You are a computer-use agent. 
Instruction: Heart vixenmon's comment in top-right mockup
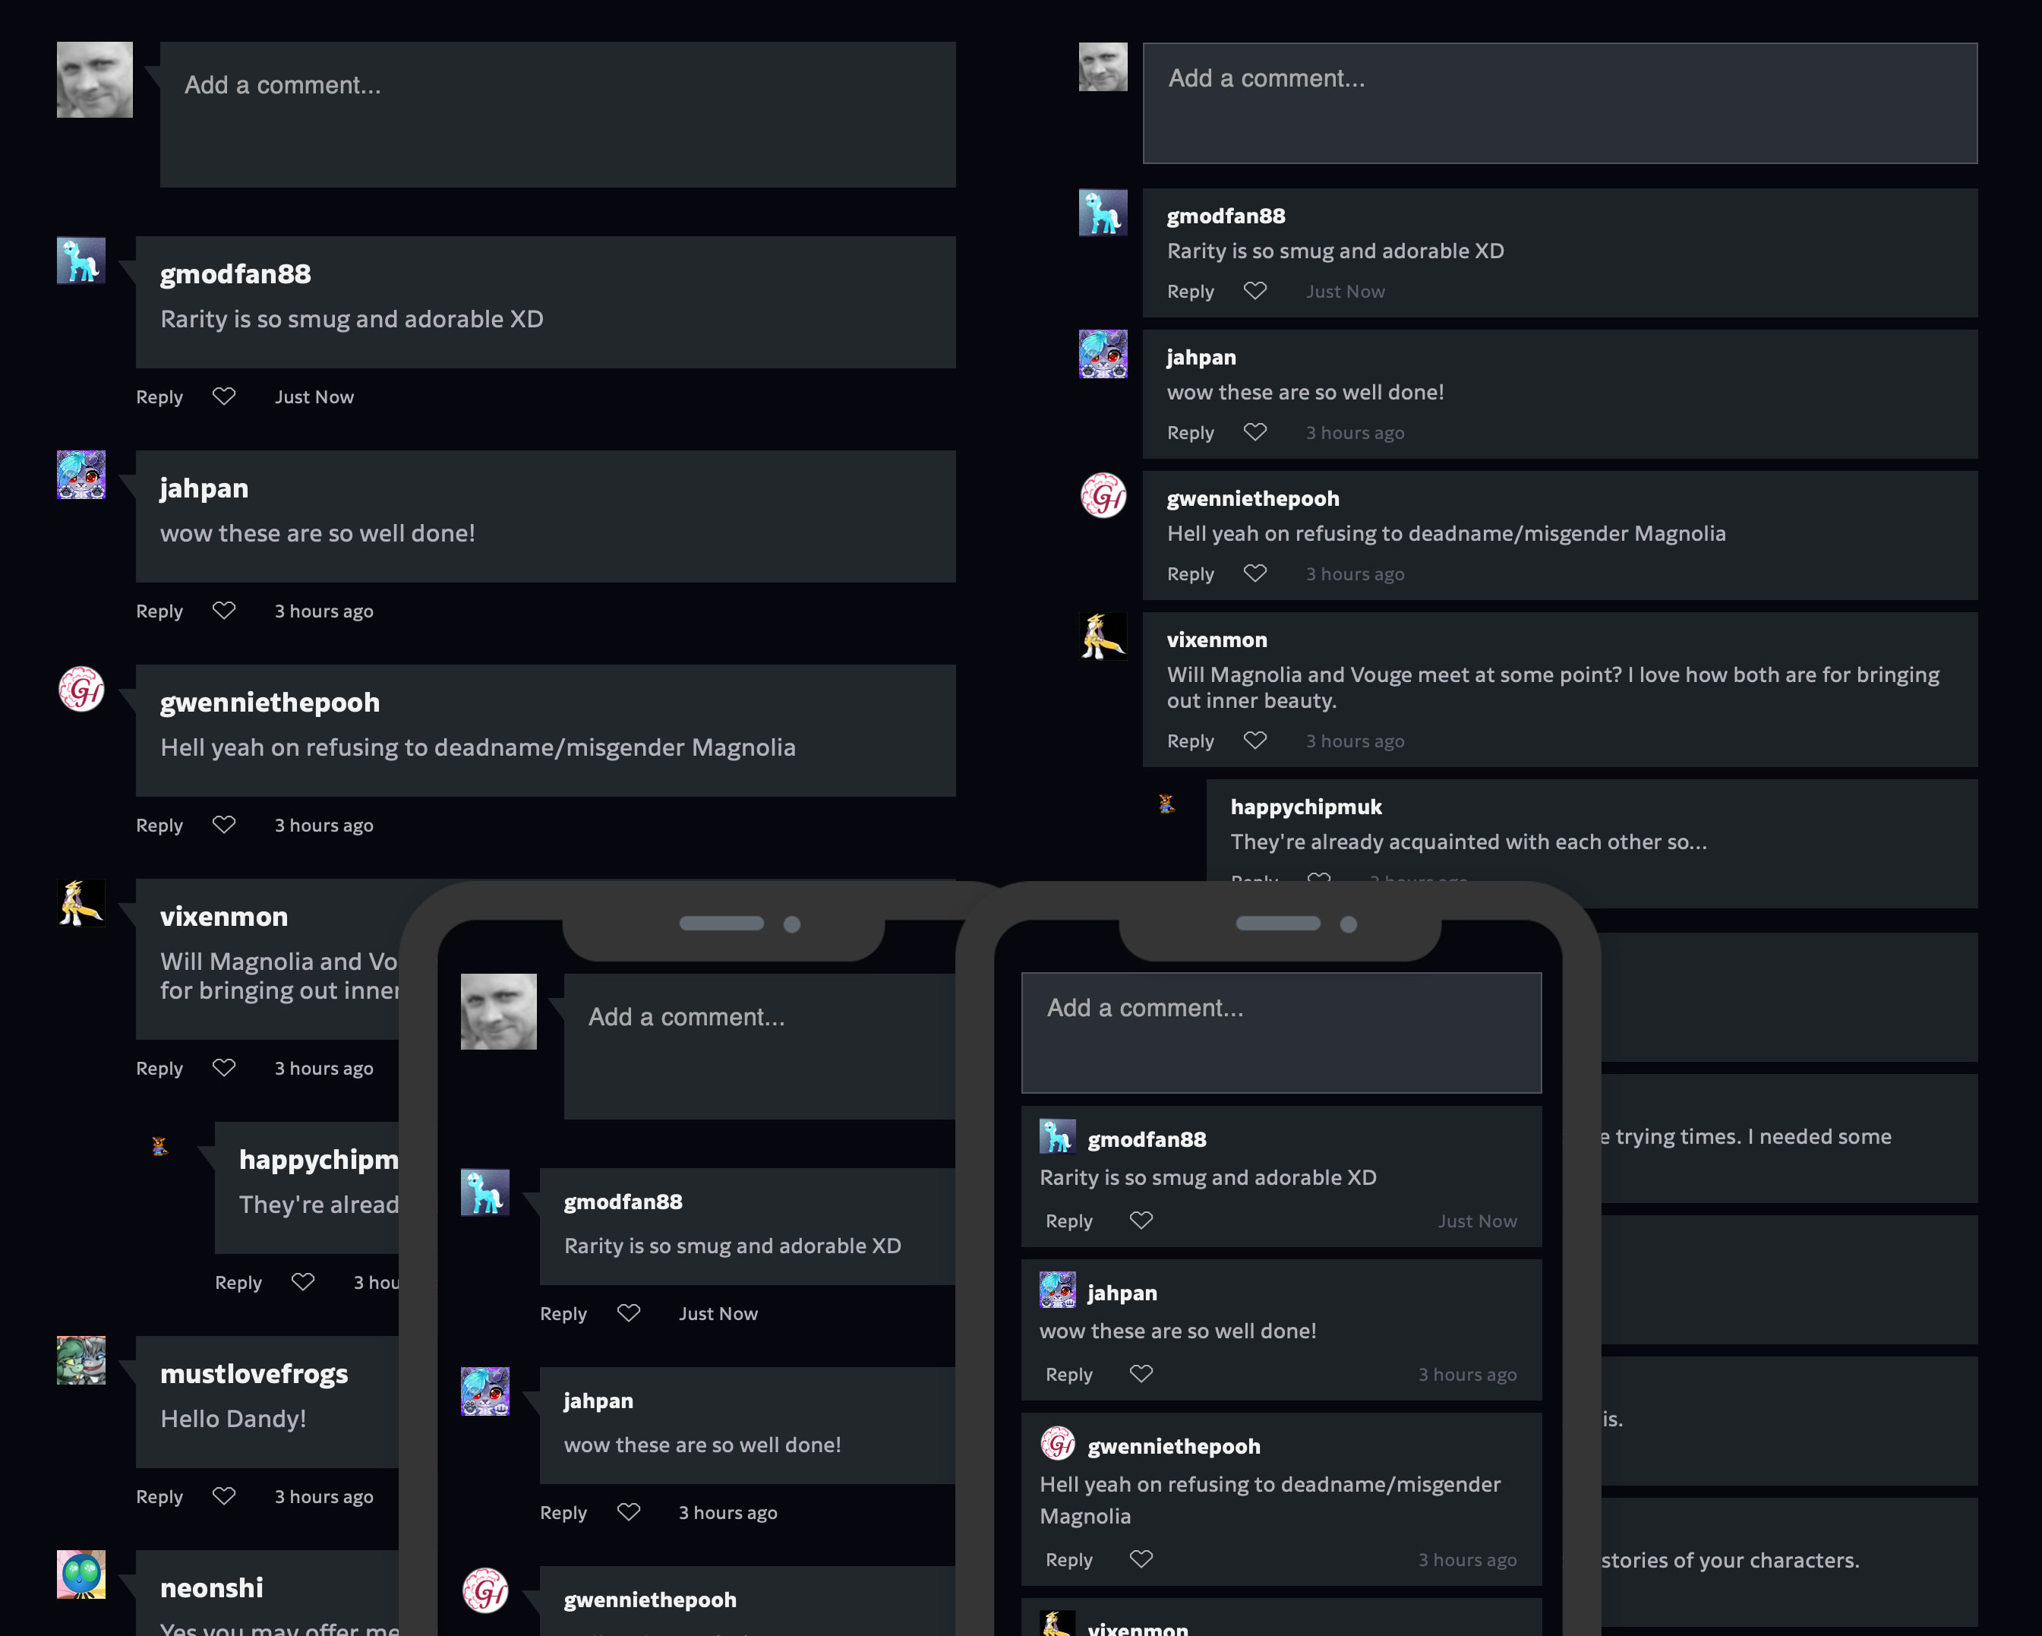click(x=1255, y=740)
